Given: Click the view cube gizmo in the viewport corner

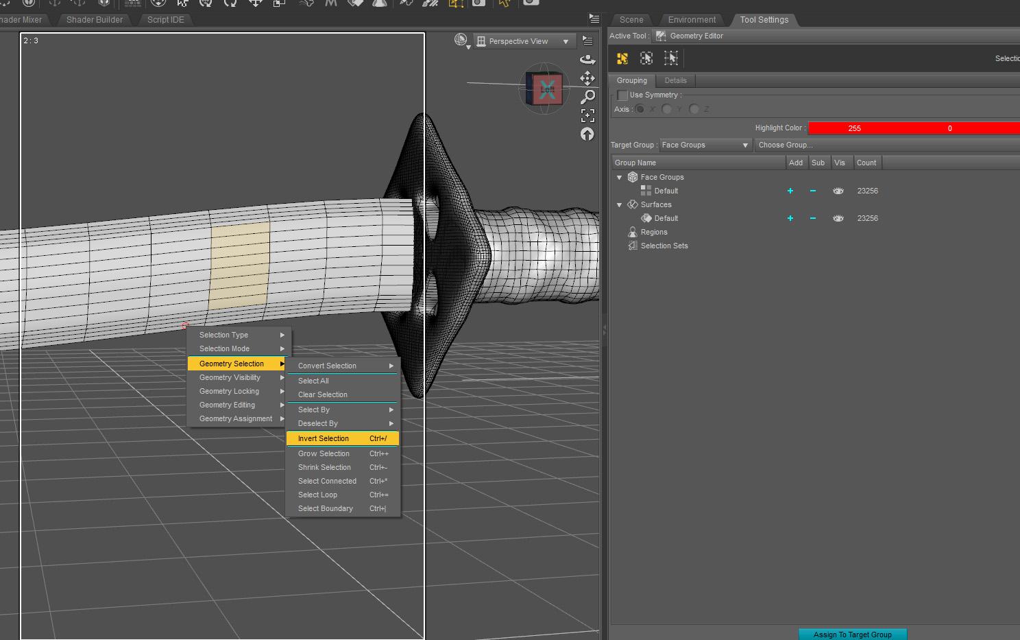Looking at the screenshot, I should [543, 88].
